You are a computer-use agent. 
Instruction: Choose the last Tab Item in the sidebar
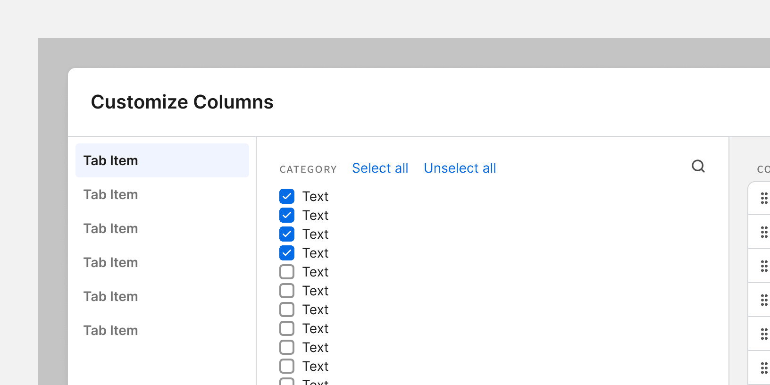[x=111, y=330]
